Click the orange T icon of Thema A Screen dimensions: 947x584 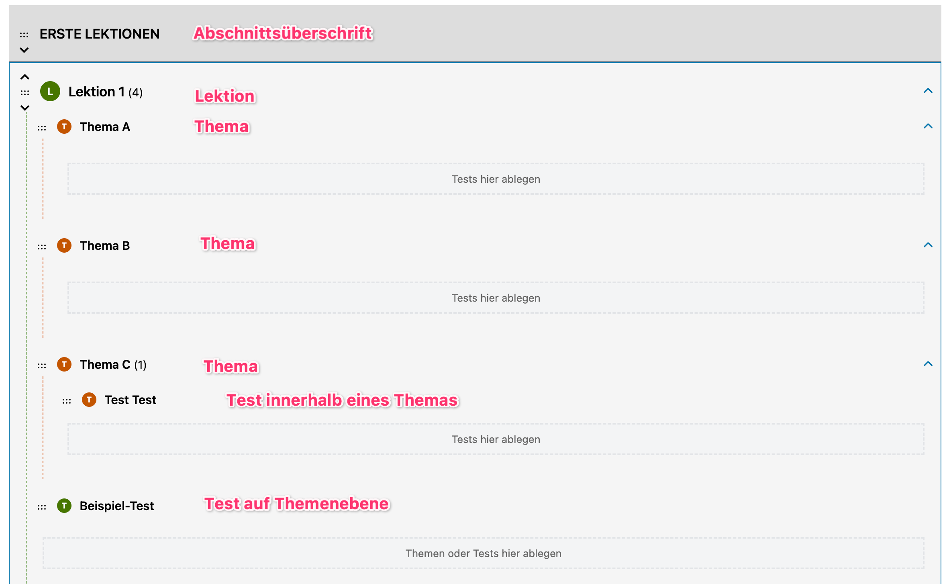64,127
